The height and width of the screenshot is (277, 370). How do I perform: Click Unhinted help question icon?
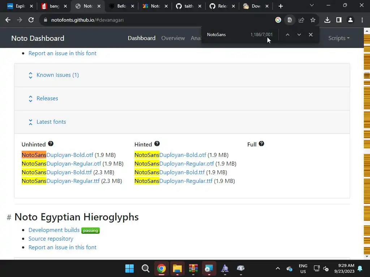51,144
